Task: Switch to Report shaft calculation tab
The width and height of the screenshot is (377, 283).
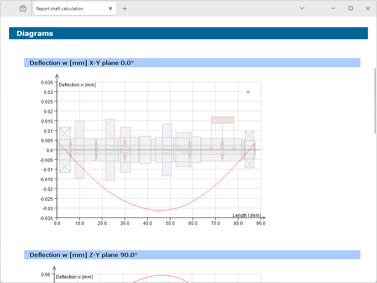Action: click(x=68, y=9)
